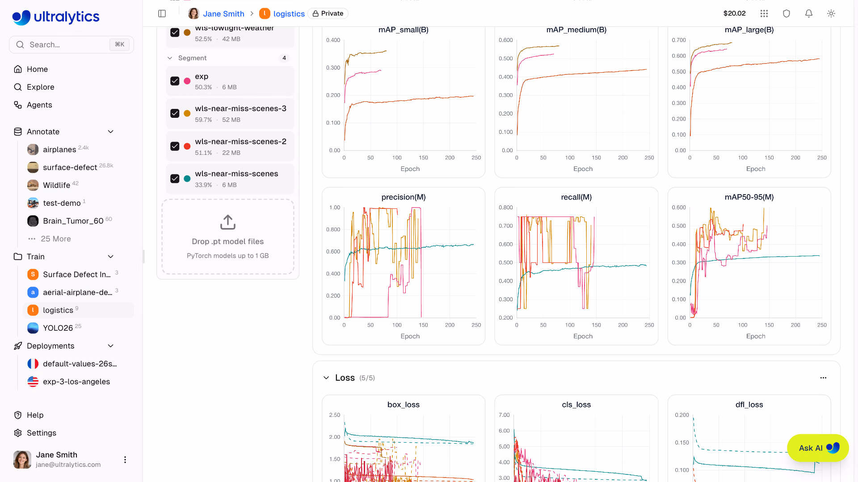Click Drop .pt model files area
This screenshot has width=858, height=482.
point(228,237)
